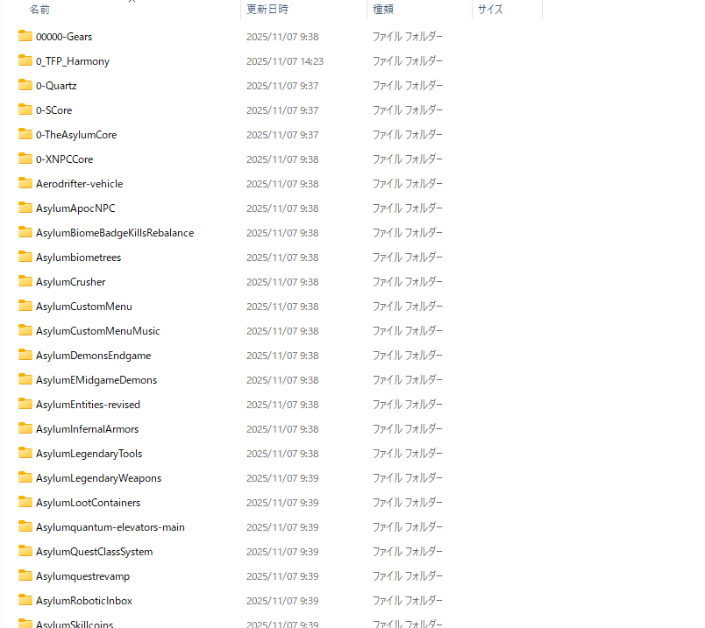Image resolution: width=705 pixels, height=628 pixels.
Task: Click the folder icon next to 00000-Gears
Action: pos(25,37)
